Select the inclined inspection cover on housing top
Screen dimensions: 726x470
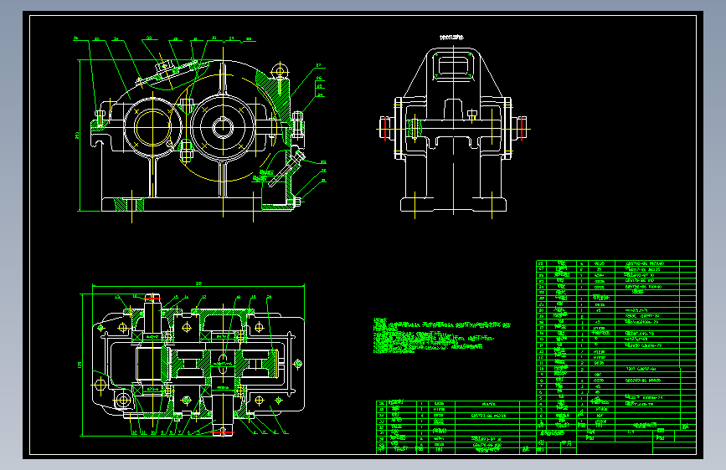(167, 73)
